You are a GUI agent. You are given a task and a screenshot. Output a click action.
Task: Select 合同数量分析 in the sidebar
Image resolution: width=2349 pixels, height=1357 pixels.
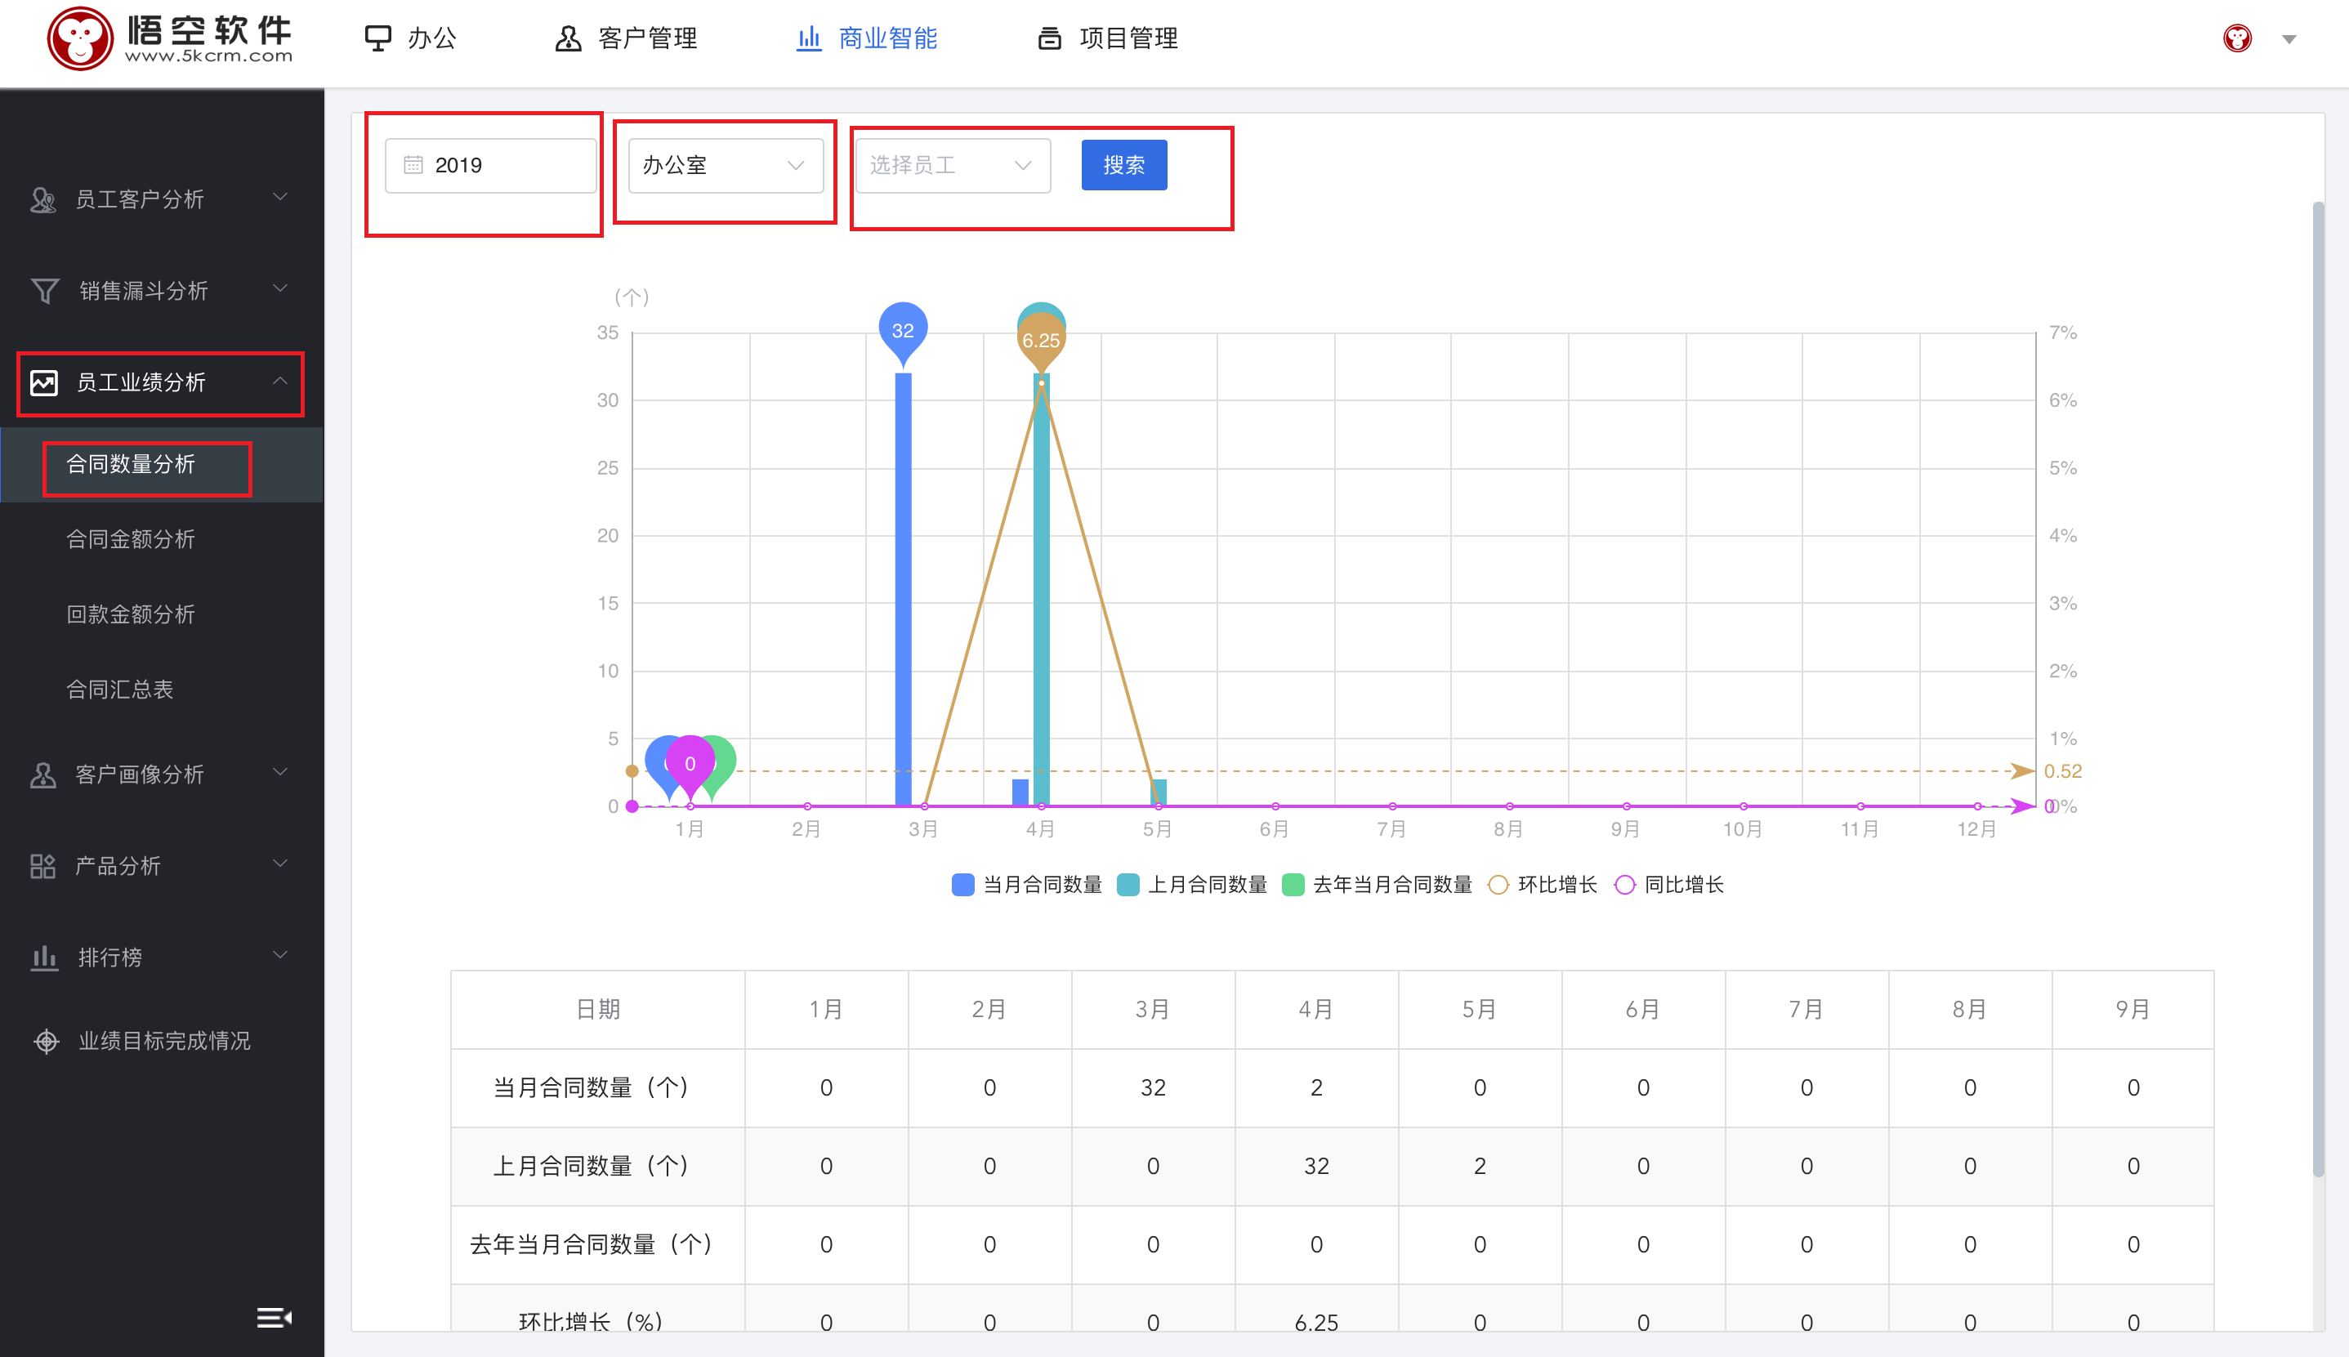pyautogui.click(x=162, y=464)
